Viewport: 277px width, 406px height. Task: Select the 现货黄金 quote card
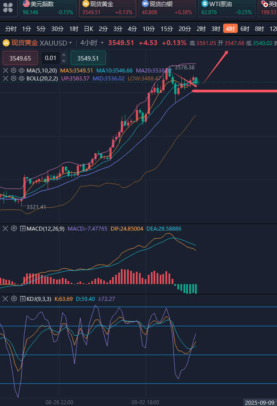point(108,8)
